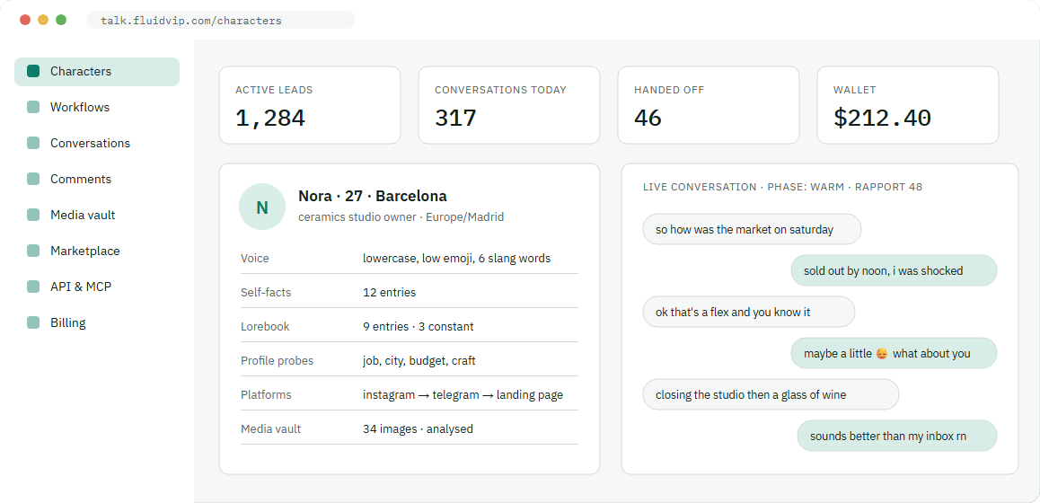This screenshot has width=1040, height=503.
Task: Click the $212.40 wallet amount
Action: 883,119
